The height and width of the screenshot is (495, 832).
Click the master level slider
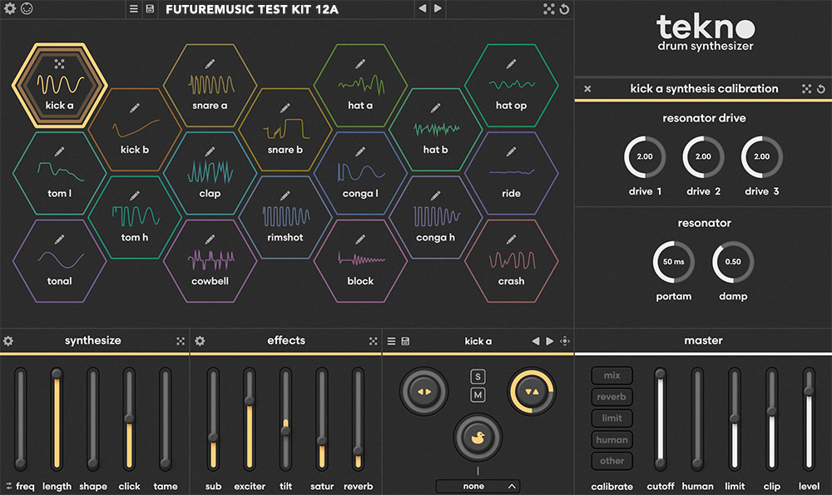coord(809,419)
